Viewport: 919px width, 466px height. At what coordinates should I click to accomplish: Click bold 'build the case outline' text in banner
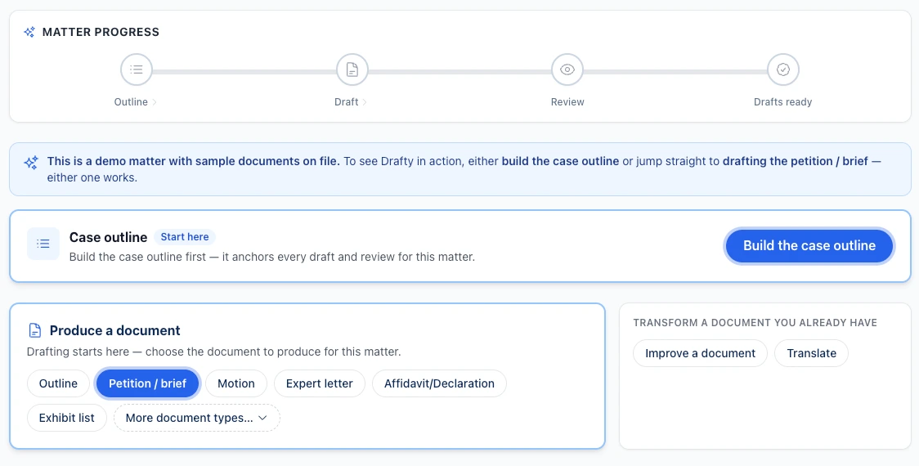[560, 161]
